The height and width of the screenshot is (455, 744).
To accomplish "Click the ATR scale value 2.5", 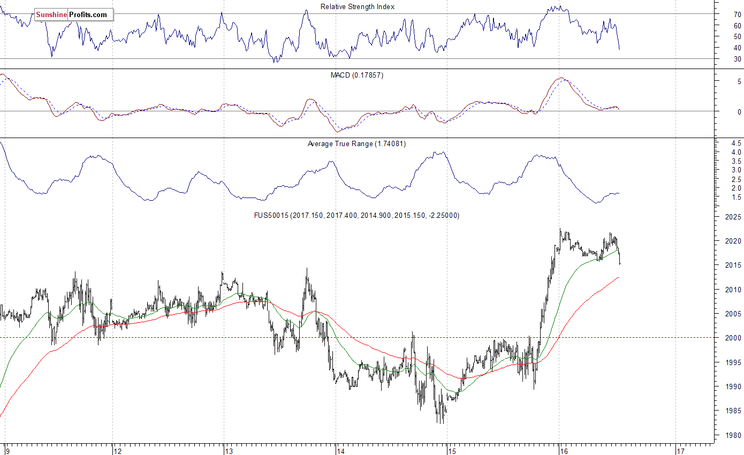I will click(x=737, y=179).
